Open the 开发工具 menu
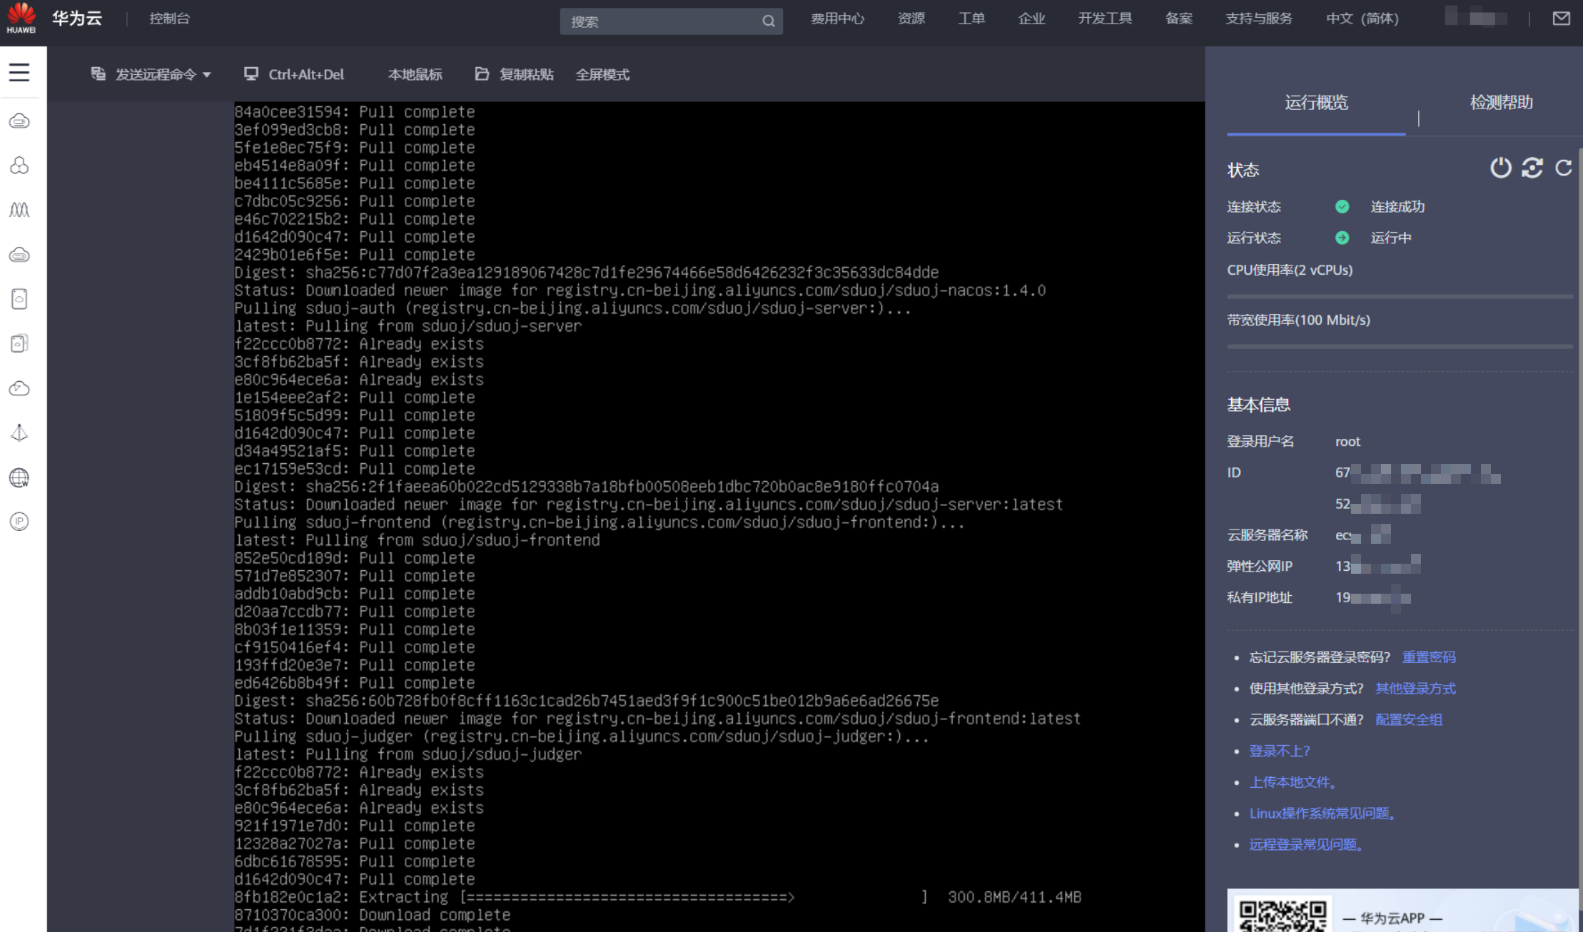The width and height of the screenshot is (1583, 932). [1105, 19]
